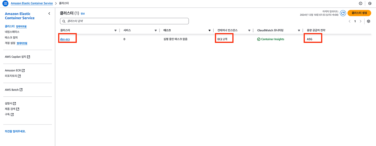Image resolution: width=376 pixels, height=146 pixels.
Task: Click the search magnifier icon
Action: (x=64, y=21)
